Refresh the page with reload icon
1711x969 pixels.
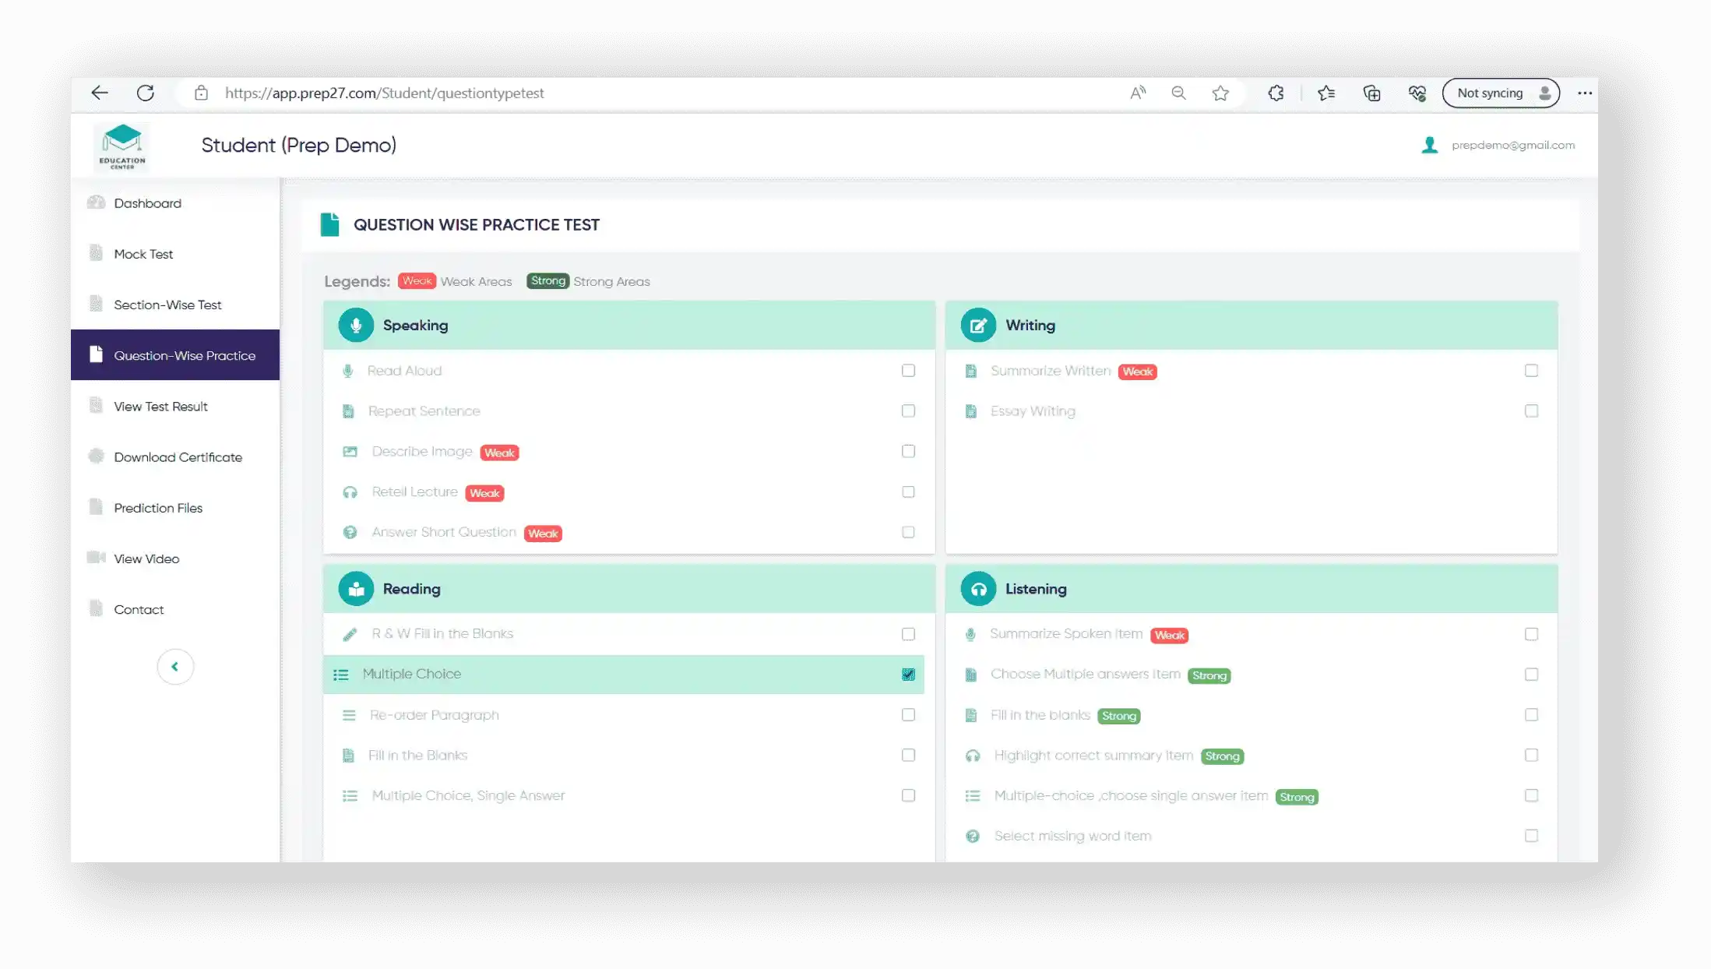tap(146, 93)
